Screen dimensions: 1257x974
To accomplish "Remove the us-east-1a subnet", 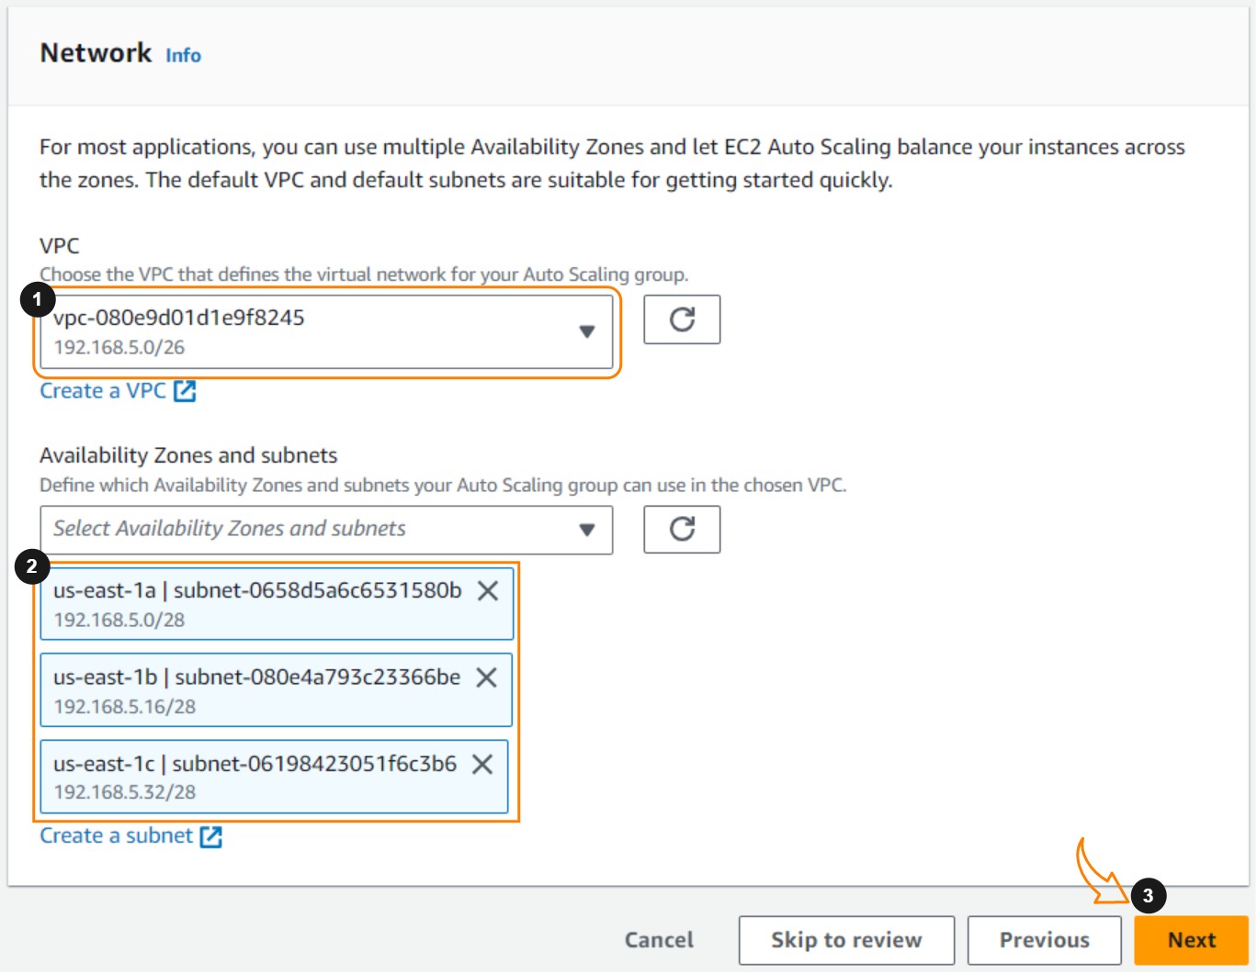I will coord(488,591).
